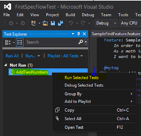Open the Debug solution configuration dropdown
This screenshot has height=136, width=141.
pos(106,23)
